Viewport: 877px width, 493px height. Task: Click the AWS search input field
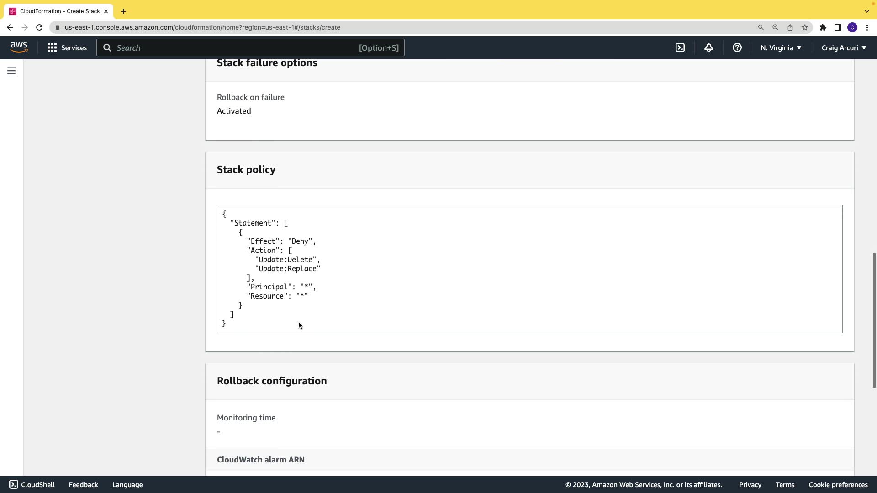point(238,47)
